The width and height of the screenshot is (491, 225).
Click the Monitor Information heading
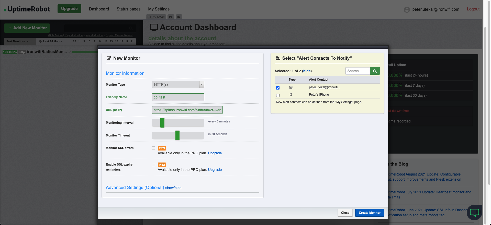[x=125, y=73]
